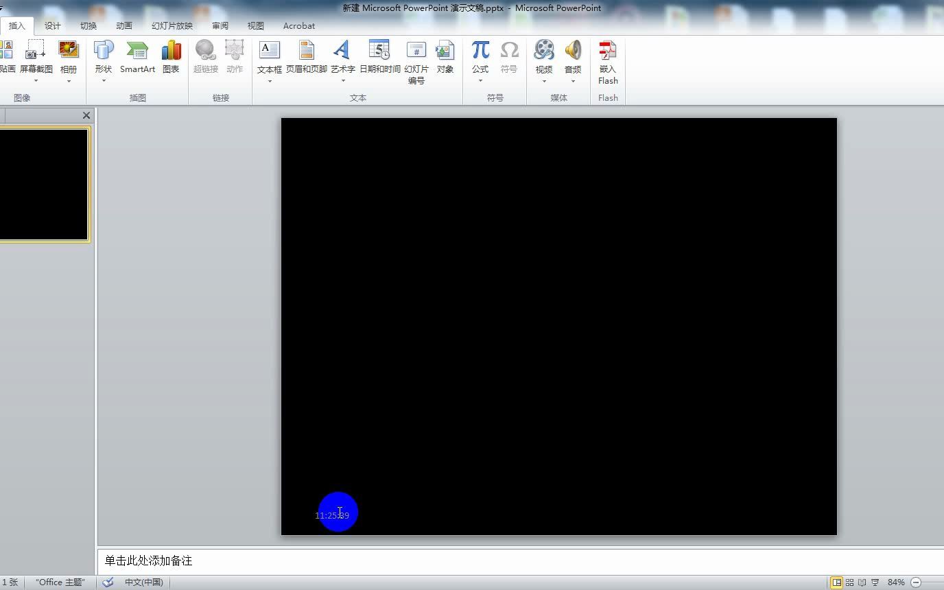This screenshot has height=590, width=944.
Task: Insert 幻灯片编号 slide number
Action: (x=416, y=62)
